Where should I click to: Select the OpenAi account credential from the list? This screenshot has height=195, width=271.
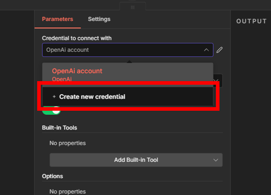click(x=77, y=71)
